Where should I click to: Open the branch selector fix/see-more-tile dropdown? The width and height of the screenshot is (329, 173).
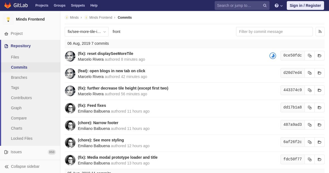point(87,32)
